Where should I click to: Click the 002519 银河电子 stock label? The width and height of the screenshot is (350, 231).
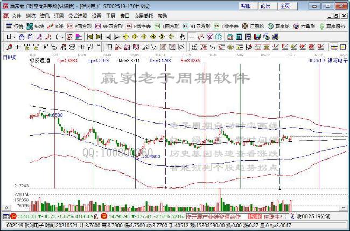point(328,60)
